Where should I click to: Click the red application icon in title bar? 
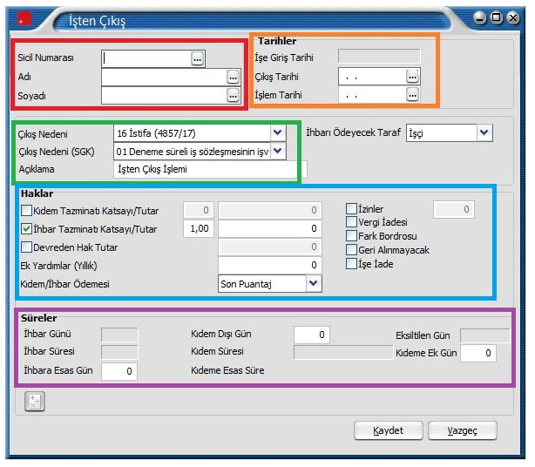pos(24,19)
